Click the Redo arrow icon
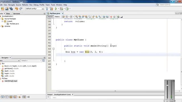Image resolution: width=182 pixels, height=102 pixels. click(x=21, y=9)
